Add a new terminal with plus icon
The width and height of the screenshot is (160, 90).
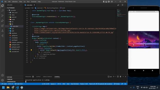[x=113, y=76]
